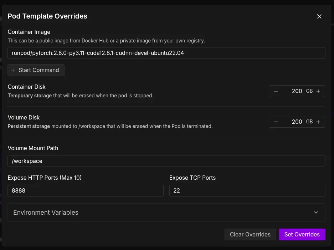
Task: Click the GB unit in Container Disk
Action: coord(309,91)
